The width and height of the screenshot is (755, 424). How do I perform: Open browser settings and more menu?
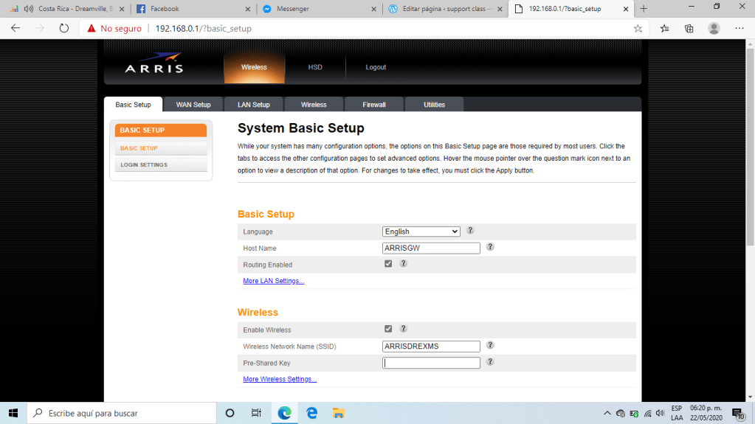(739, 29)
